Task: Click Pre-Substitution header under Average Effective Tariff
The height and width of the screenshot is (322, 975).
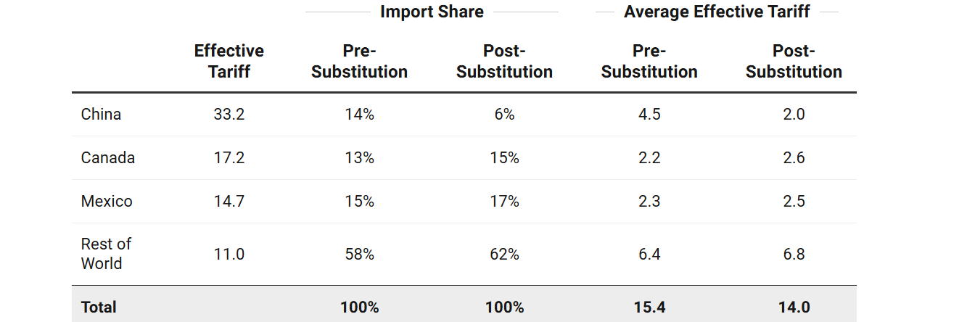Action: [649, 61]
